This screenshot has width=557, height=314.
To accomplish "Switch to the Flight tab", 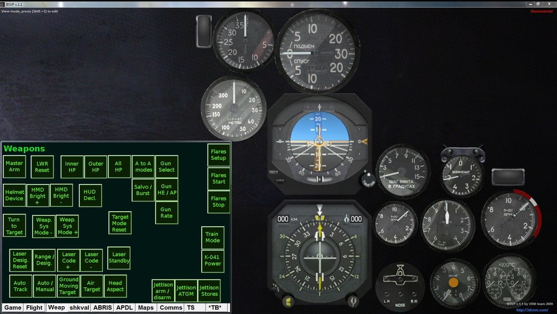I will coord(35,308).
